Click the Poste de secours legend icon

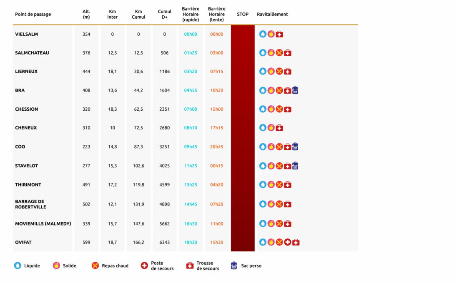(x=144, y=266)
